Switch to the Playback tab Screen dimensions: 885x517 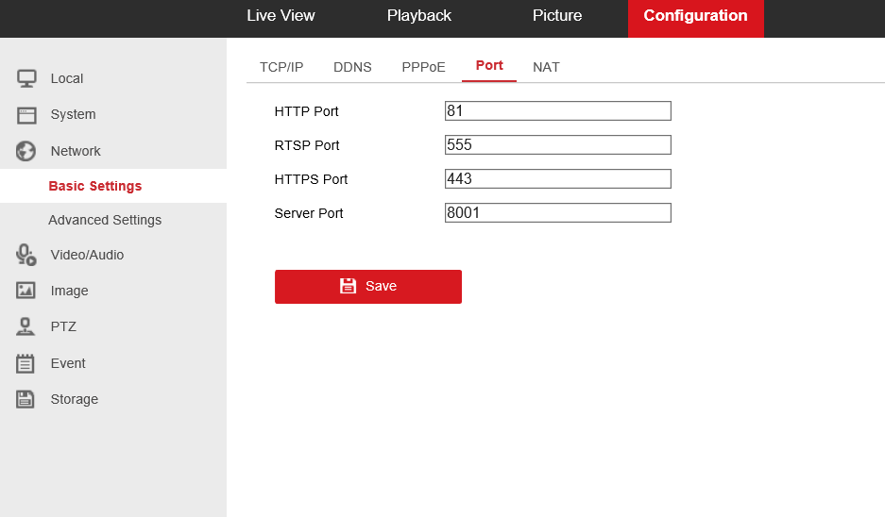click(418, 16)
